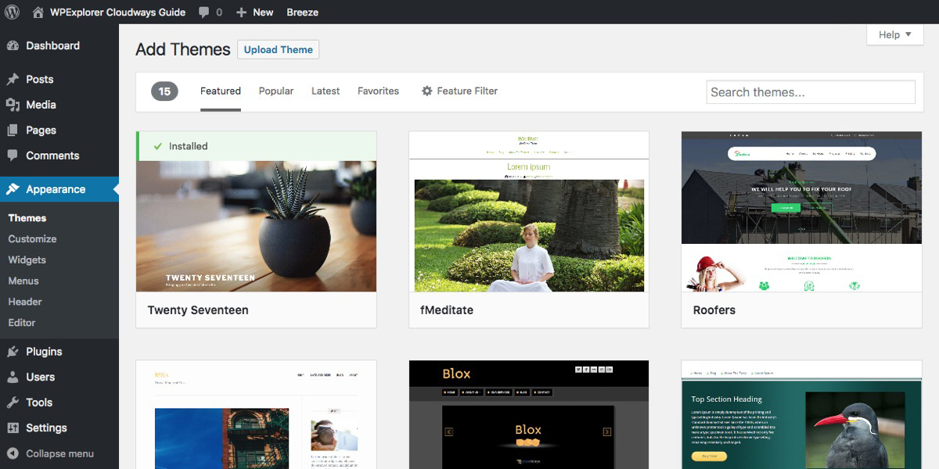Open Dashboard in sidebar
This screenshot has height=469, width=939.
52,45
